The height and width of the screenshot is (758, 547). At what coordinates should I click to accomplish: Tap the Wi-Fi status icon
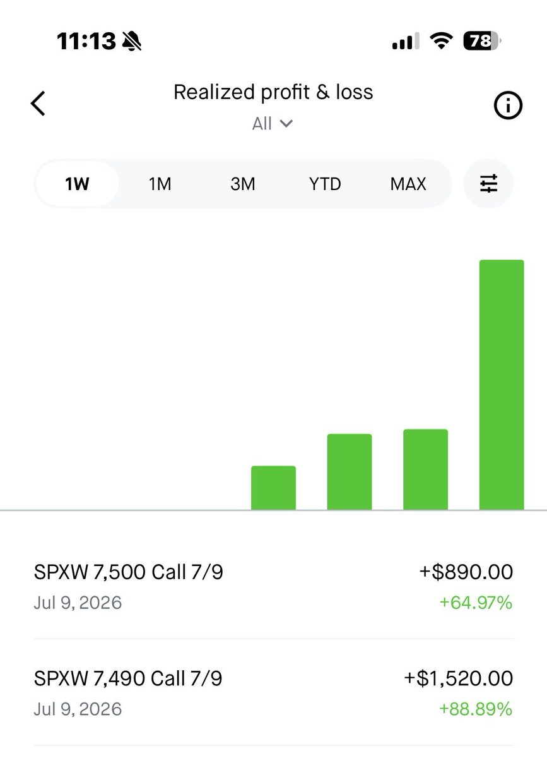click(442, 42)
